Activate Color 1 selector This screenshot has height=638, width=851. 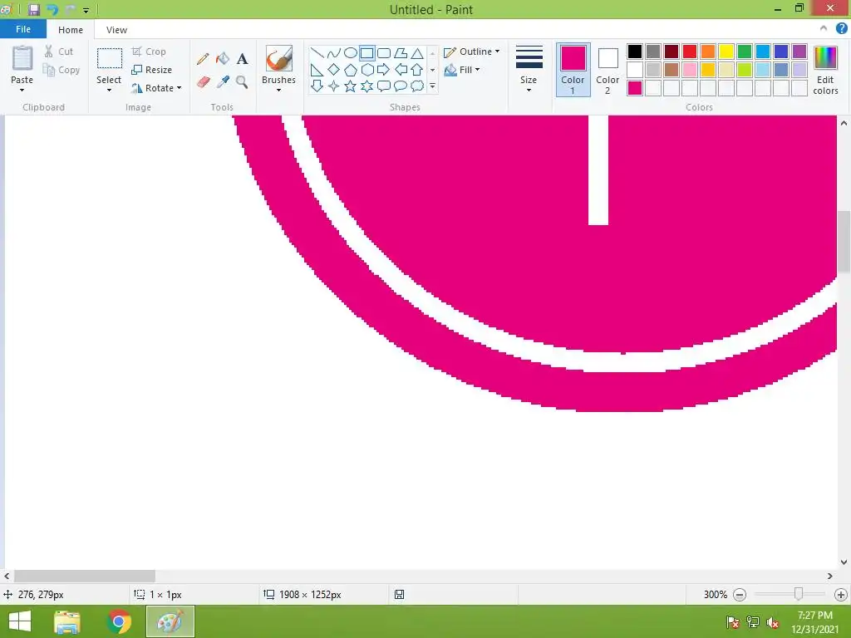tap(573, 70)
